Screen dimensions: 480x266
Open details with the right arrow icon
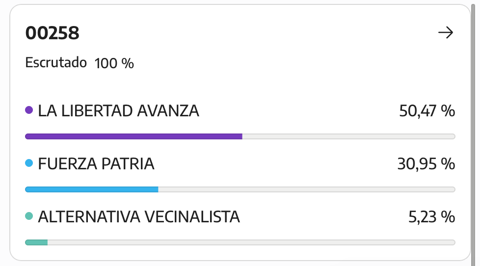click(x=446, y=32)
